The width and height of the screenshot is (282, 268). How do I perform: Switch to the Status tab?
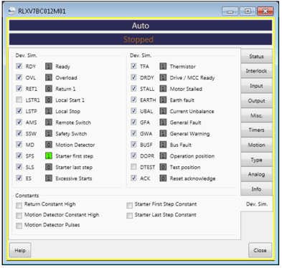pyautogui.click(x=256, y=57)
